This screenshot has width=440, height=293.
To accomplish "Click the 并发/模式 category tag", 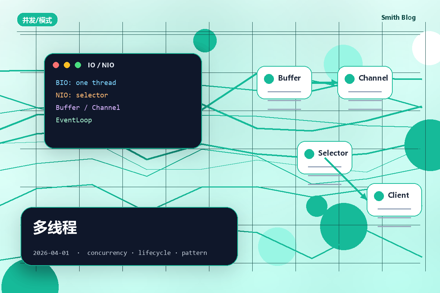I will [37, 20].
